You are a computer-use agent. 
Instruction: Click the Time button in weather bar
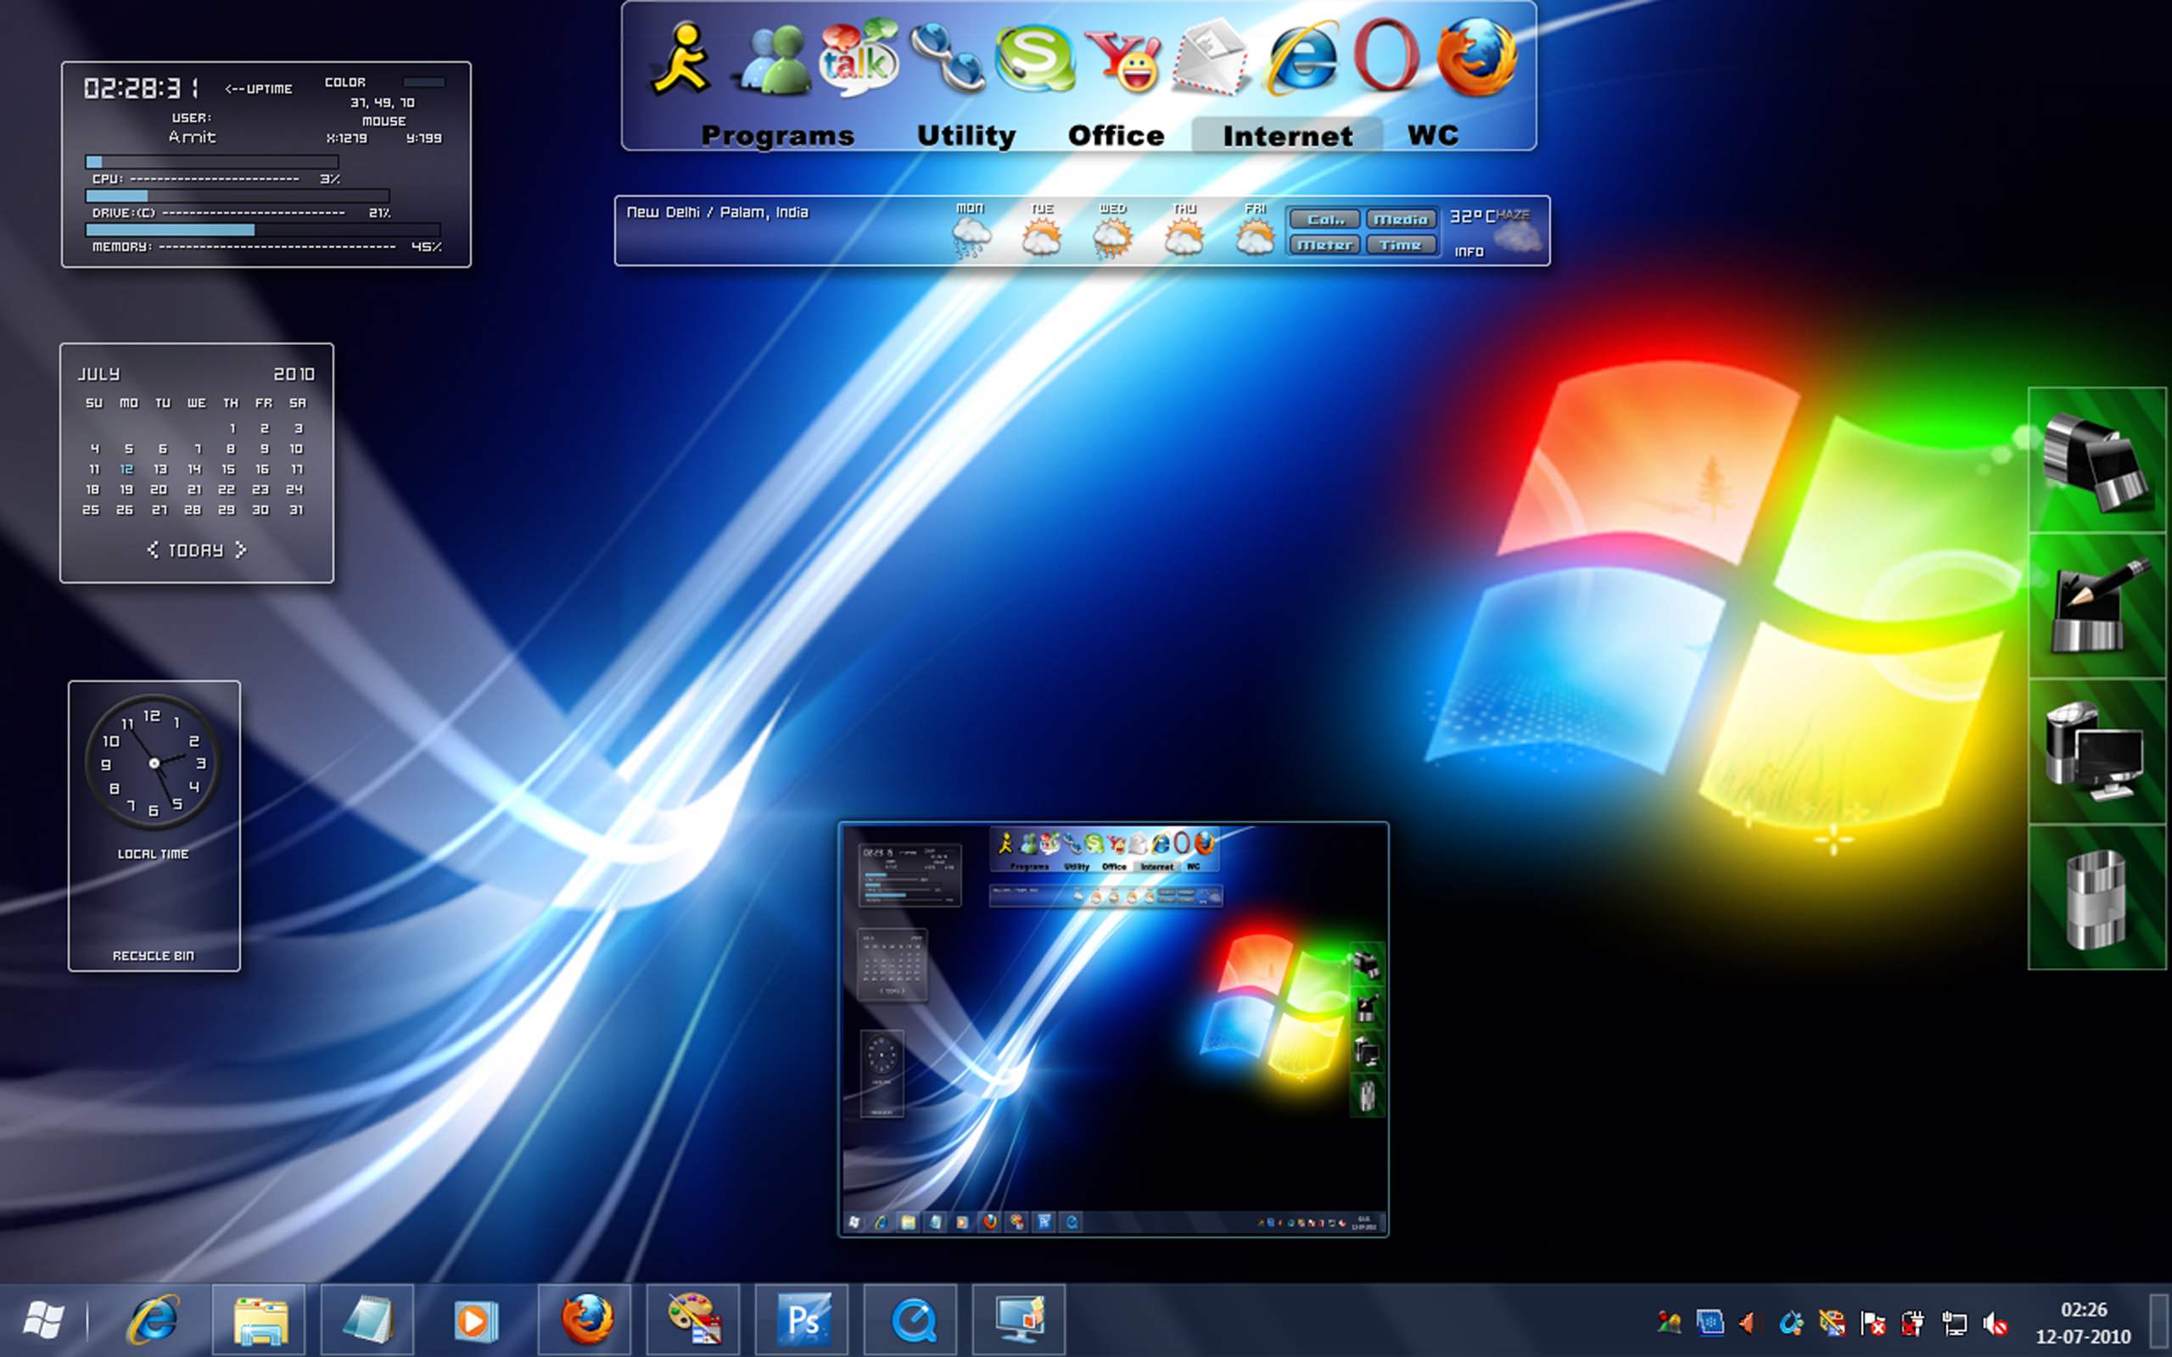coord(1400,244)
